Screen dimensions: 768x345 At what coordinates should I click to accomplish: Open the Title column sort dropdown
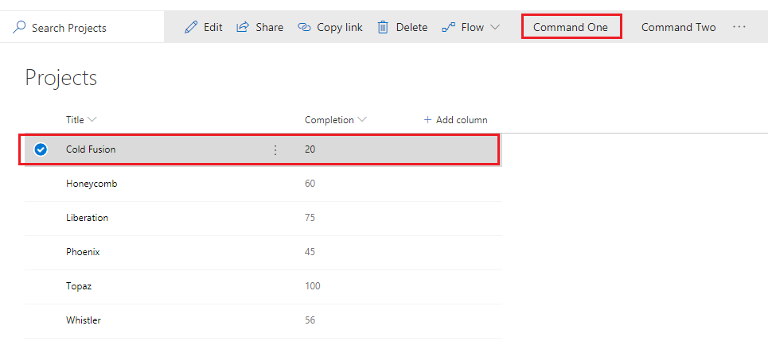click(92, 120)
